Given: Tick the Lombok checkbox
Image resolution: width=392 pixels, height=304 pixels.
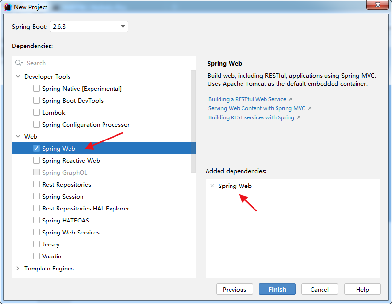Looking at the screenshot, I should coord(36,112).
